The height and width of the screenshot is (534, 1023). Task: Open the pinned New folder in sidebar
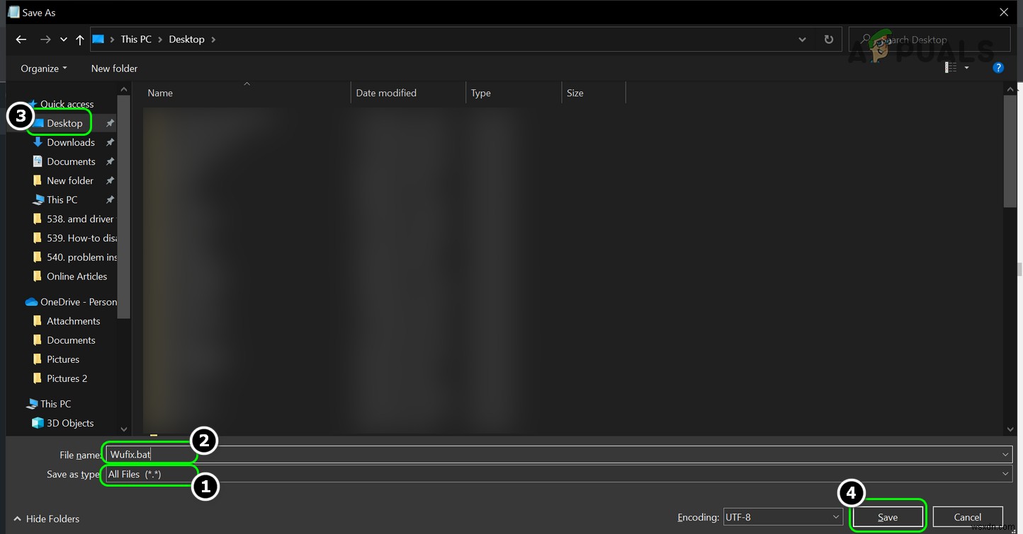pos(70,180)
